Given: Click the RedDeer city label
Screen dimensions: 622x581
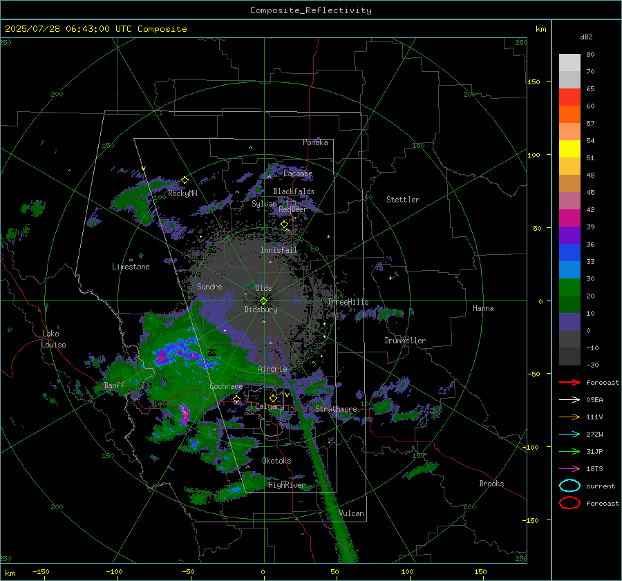Looking at the screenshot, I should [293, 209].
